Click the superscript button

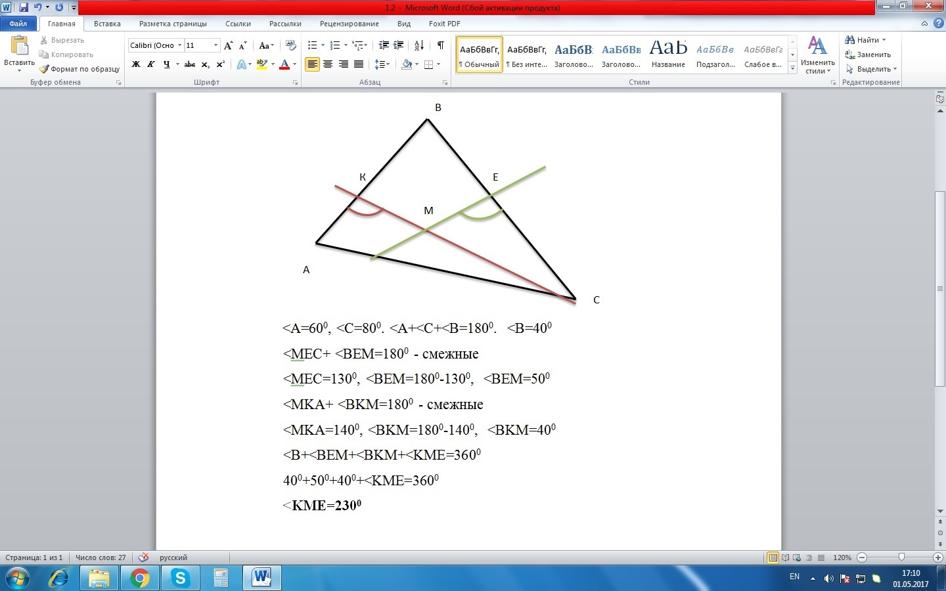(221, 64)
